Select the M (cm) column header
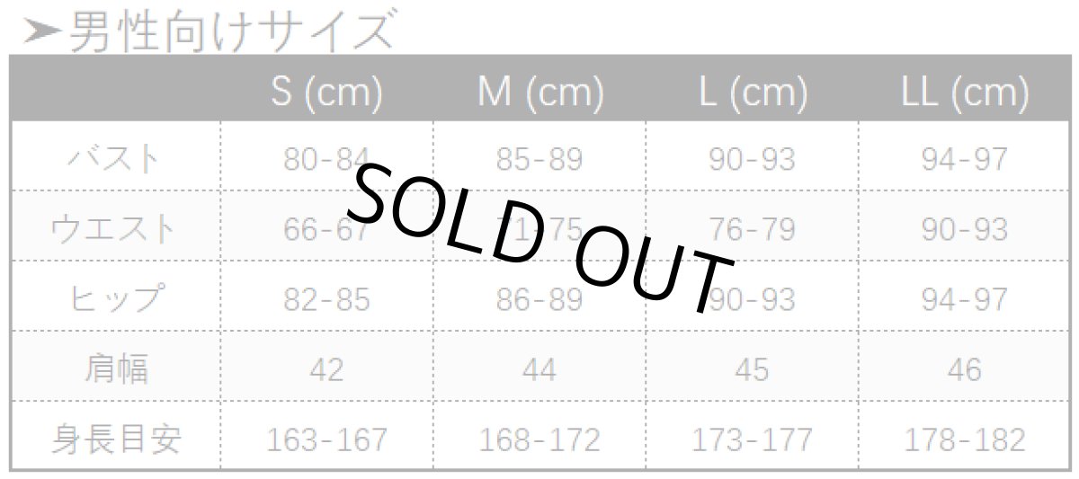The image size is (1079, 479). (x=539, y=92)
